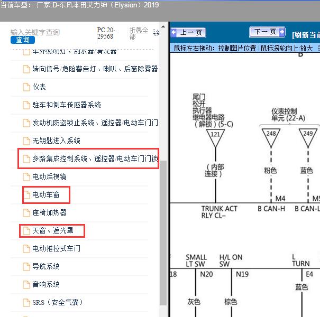This screenshot has height=317, width=320.
Task: Open 电动车窗 entry
Action: click(x=46, y=194)
